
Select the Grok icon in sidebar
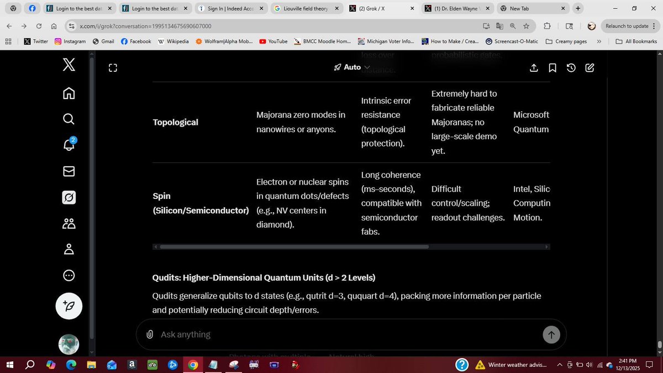[x=69, y=197]
